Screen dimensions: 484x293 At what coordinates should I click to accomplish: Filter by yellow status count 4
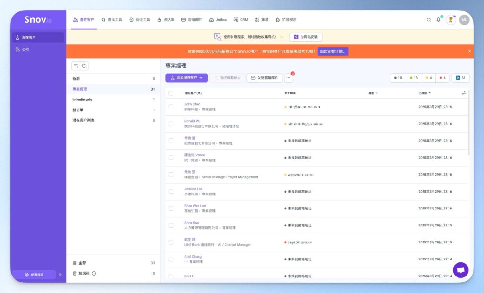point(429,78)
